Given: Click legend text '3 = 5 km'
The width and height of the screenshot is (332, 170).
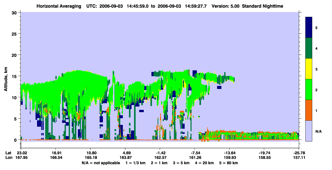Looking at the screenshot, I should pos(181,163).
